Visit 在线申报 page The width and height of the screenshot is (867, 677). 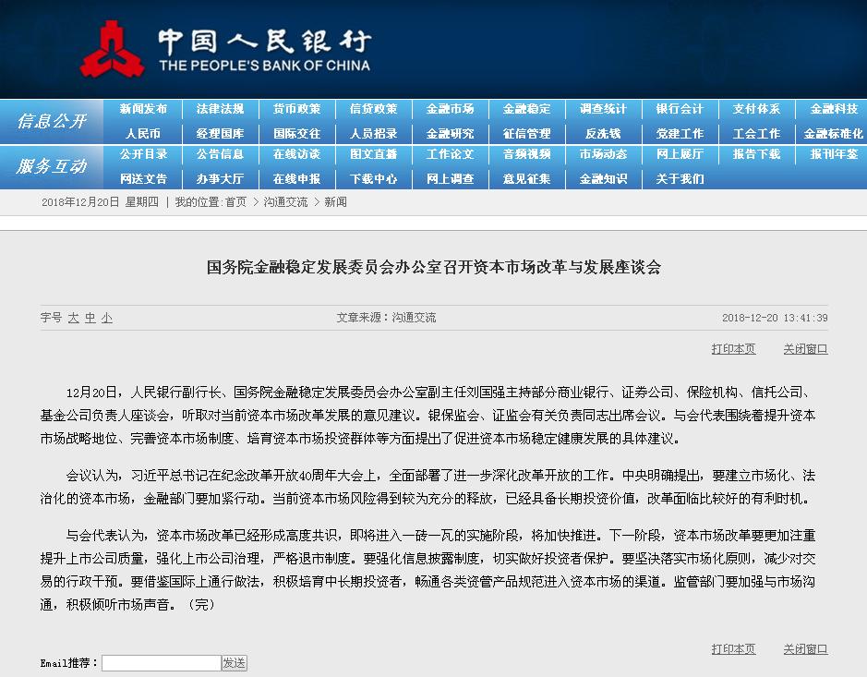[297, 179]
